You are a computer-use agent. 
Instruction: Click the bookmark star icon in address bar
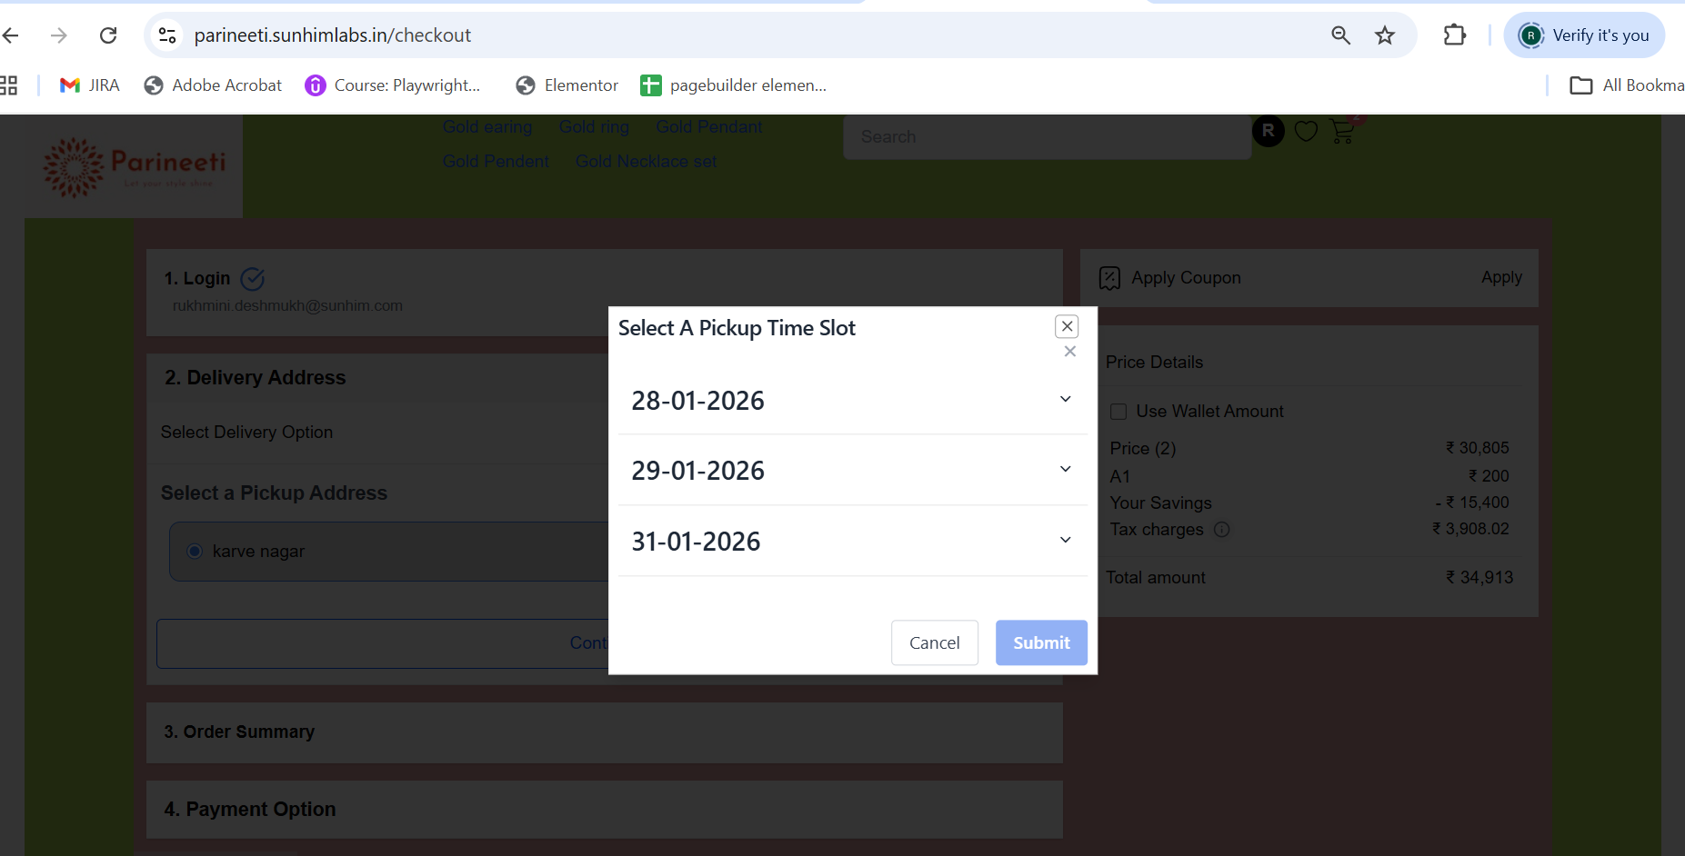[1385, 35]
